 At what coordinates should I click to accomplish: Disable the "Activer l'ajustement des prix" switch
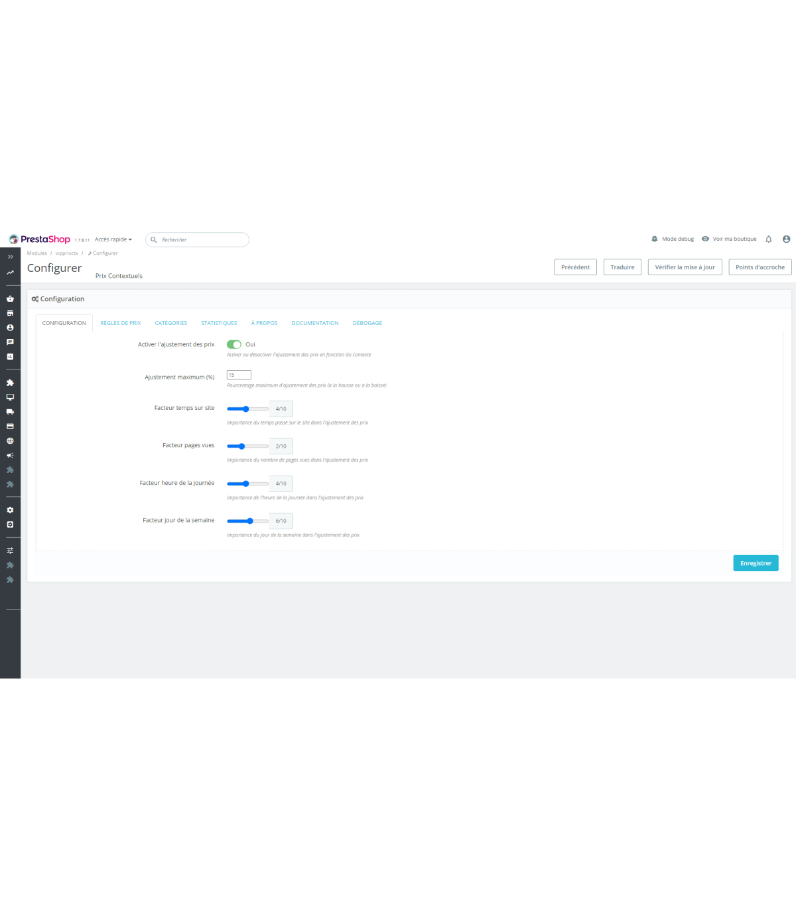[x=234, y=344]
